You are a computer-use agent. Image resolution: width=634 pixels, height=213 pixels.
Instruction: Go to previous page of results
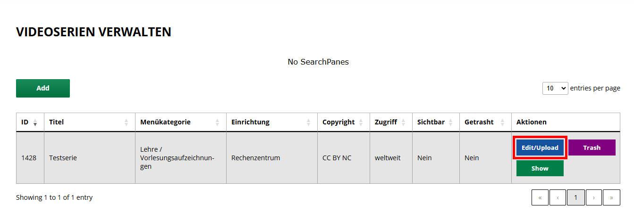pyautogui.click(x=558, y=197)
